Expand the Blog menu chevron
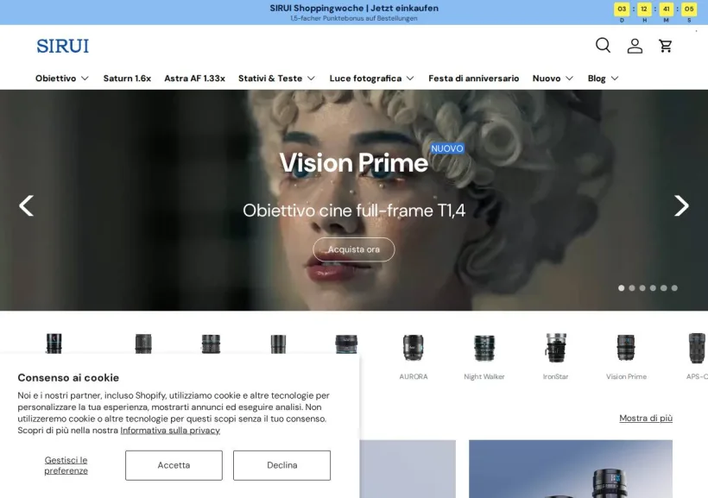This screenshot has height=498, width=708. (615, 79)
